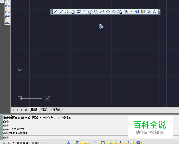Toggle Ortho mode in status bar
The image size is (179, 144).
pyautogui.click(x=86, y=142)
